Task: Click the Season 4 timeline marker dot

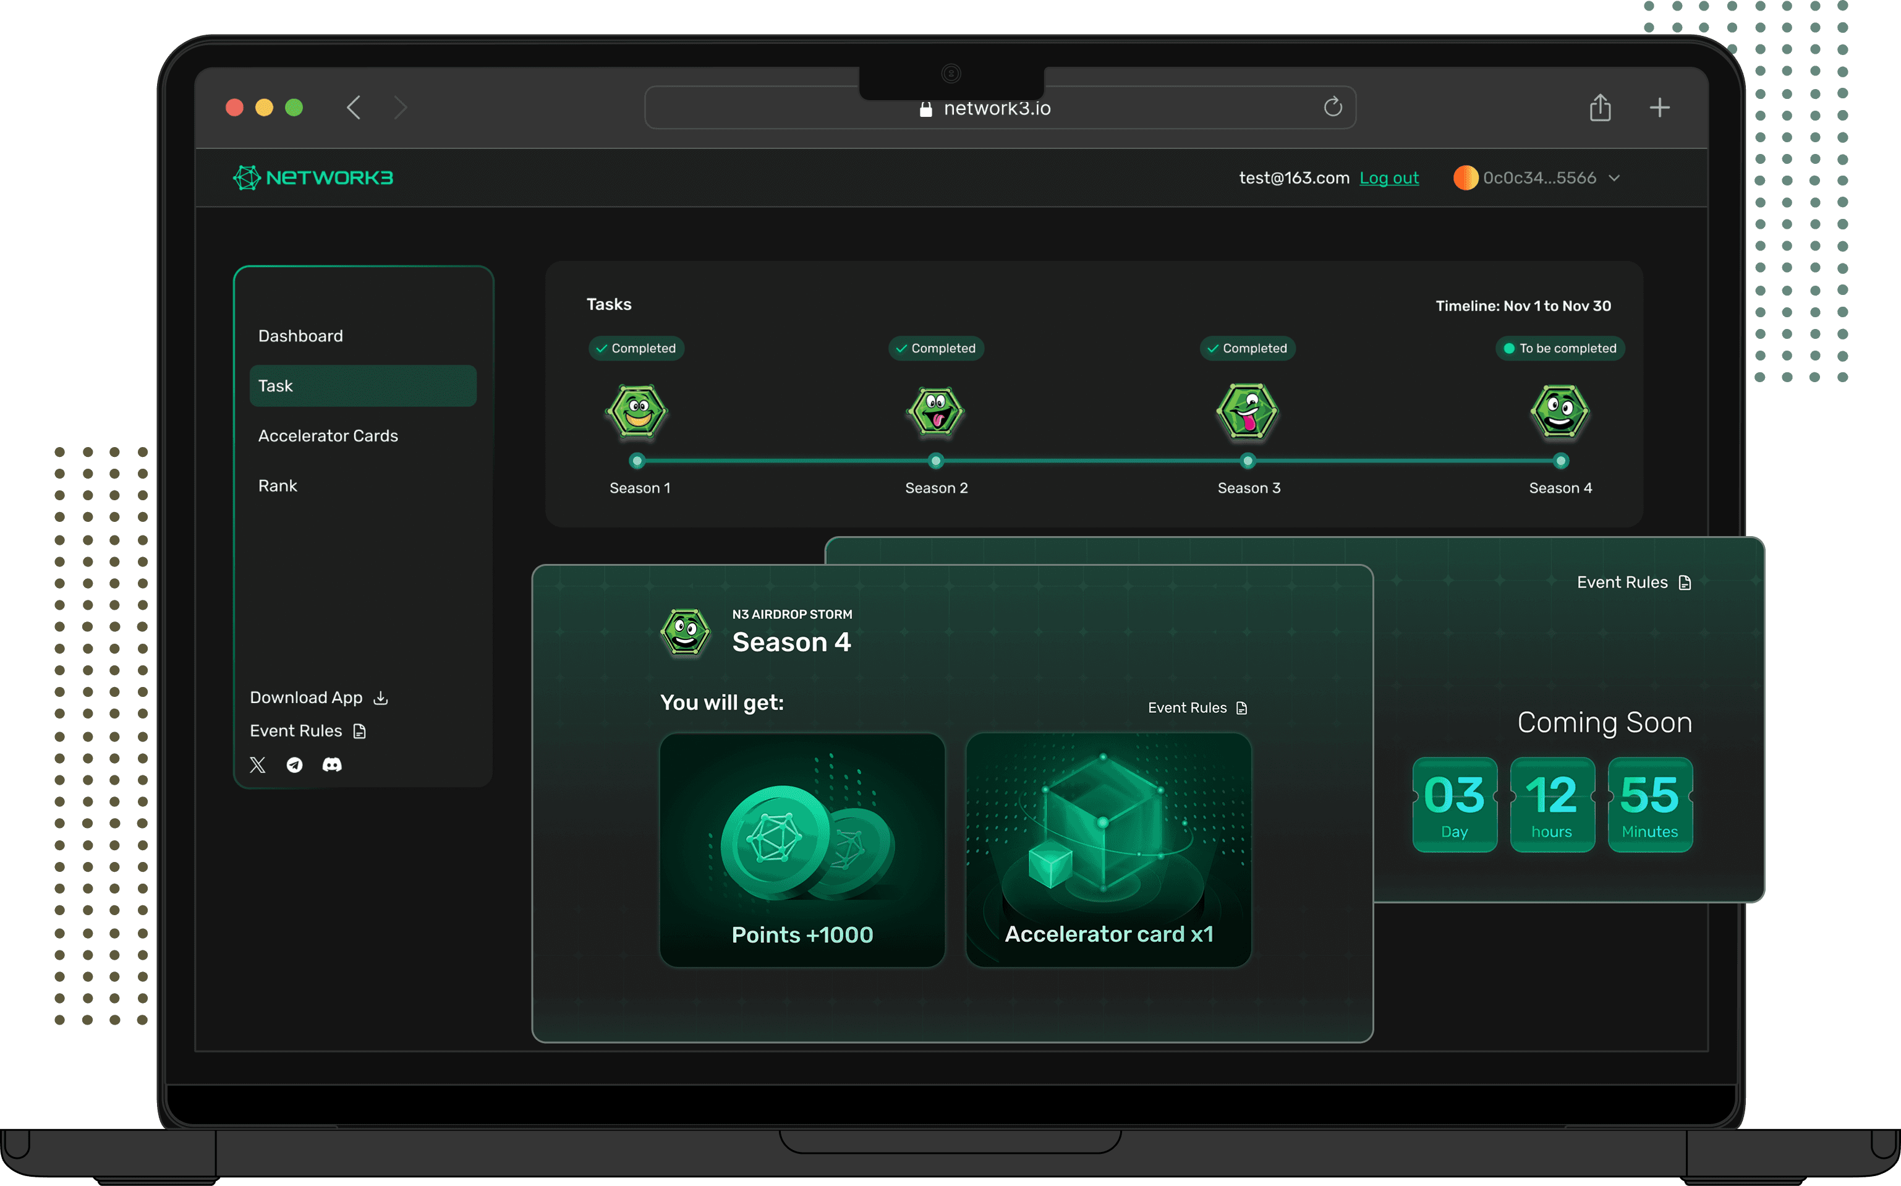Action: tap(1560, 461)
